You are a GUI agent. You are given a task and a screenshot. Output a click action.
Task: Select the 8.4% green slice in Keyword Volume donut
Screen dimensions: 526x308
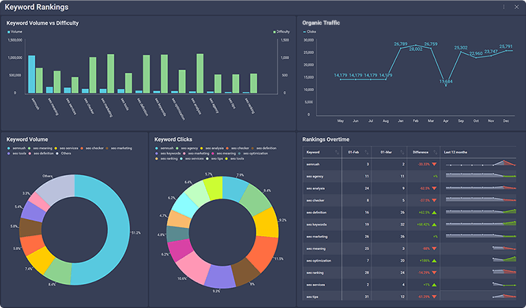[59, 270]
